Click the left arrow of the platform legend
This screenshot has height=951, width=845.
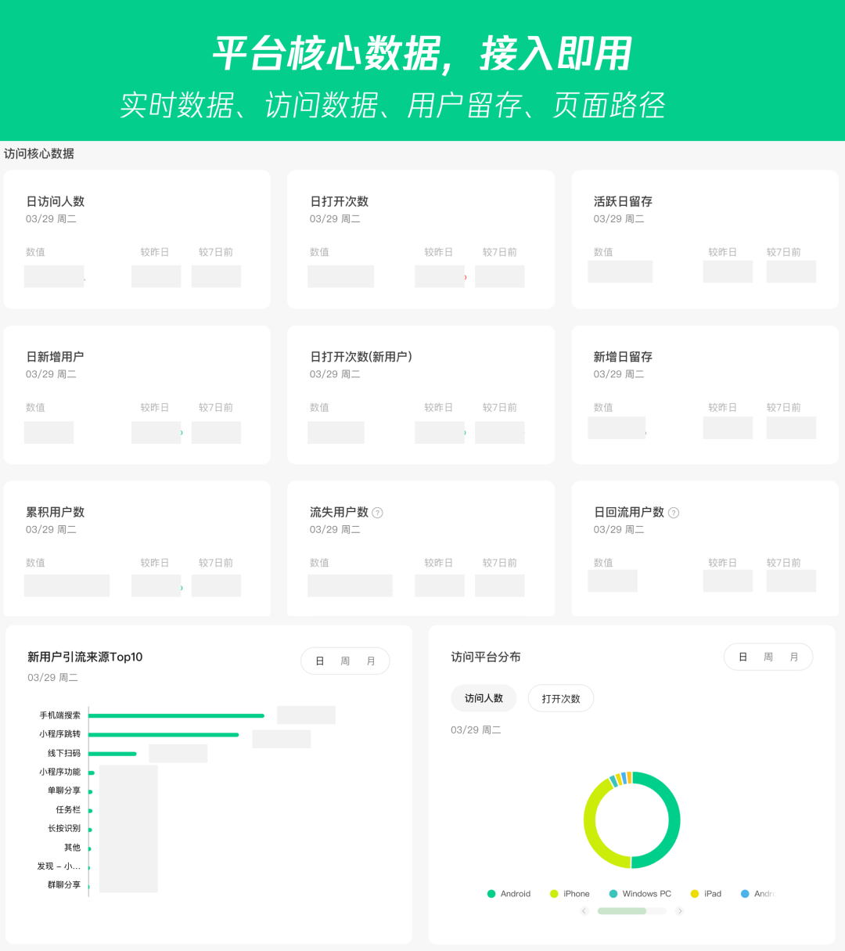coord(584,911)
